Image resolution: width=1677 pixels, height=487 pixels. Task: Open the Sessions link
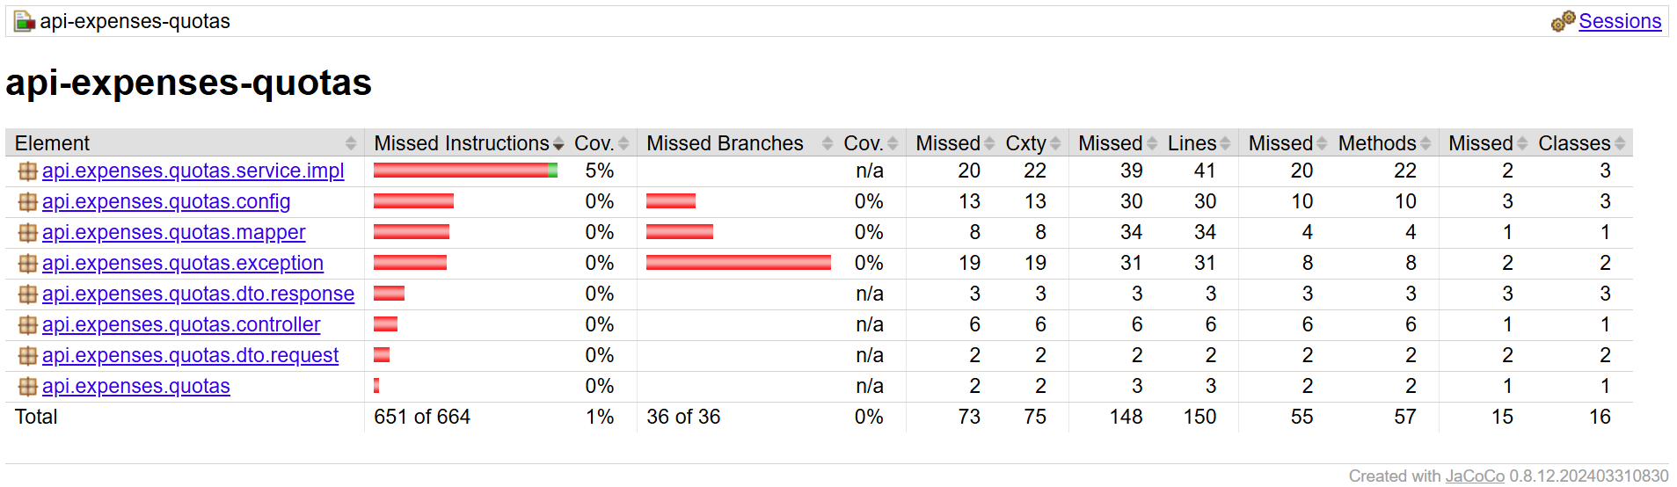[x=1620, y=21]
